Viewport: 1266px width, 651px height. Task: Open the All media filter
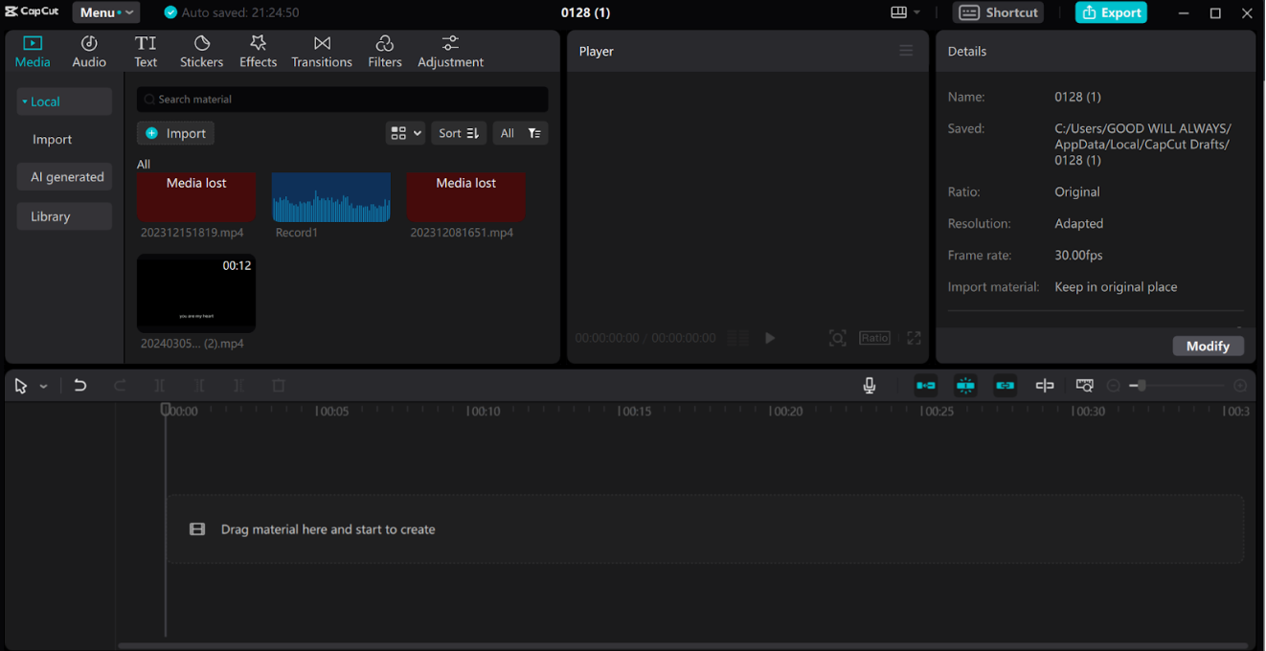click(520, 133)
